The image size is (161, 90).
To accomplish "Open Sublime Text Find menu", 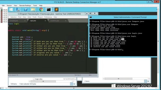I will pyautogui.click(x=20, y=17).
